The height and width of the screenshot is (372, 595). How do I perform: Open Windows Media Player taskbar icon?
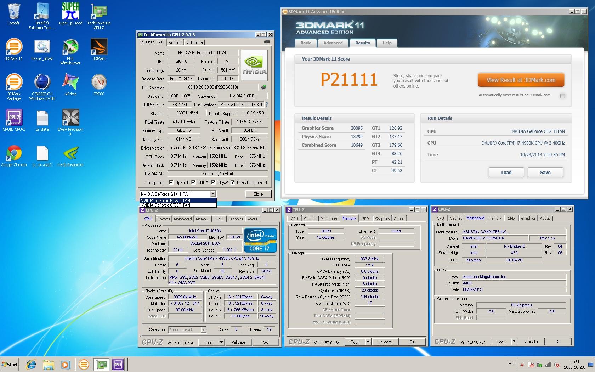(65, 364)
